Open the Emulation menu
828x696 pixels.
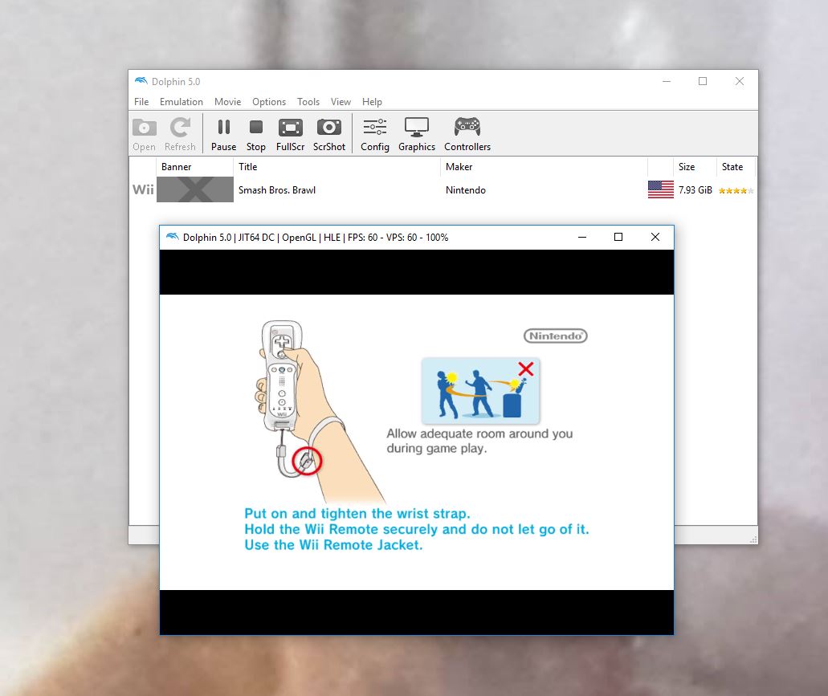click(182, 102)
